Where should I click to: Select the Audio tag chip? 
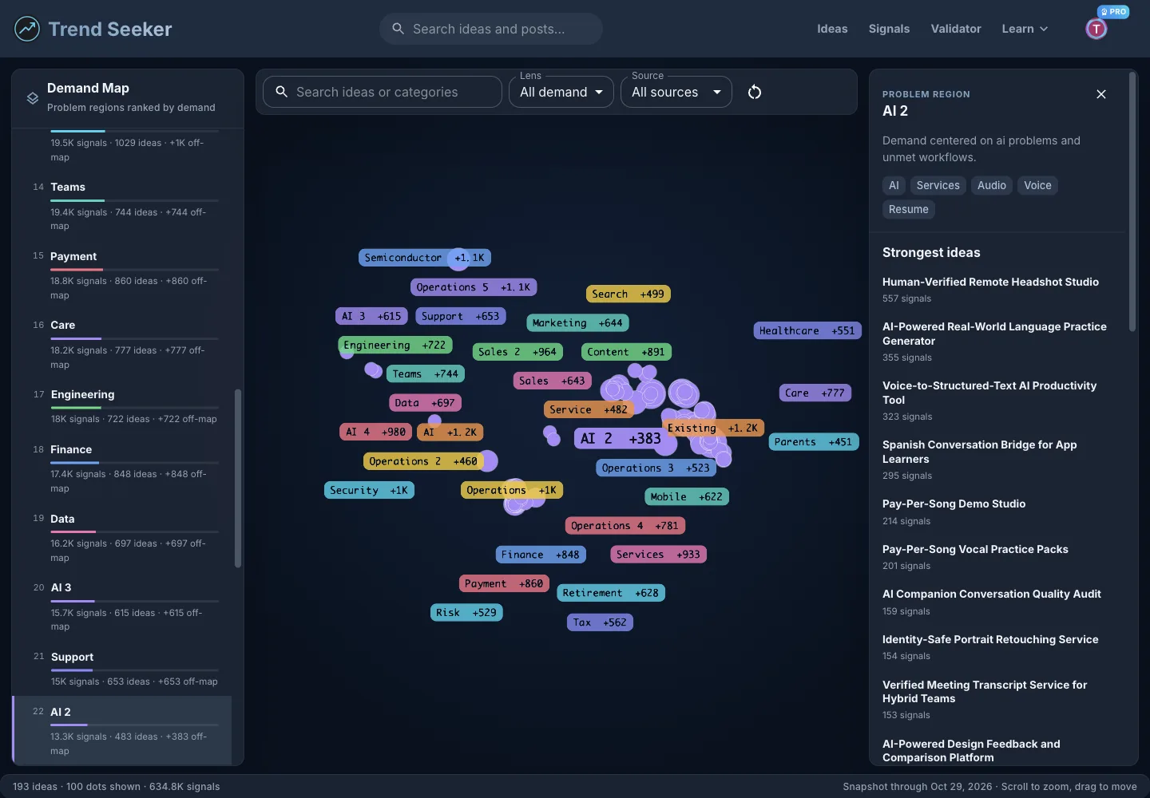[992, 185]
